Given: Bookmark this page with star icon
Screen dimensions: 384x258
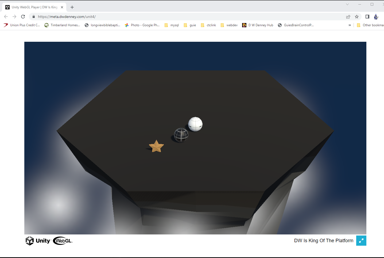Looking at the screenshot, I should pyautogui.click(x=357, y=17).
